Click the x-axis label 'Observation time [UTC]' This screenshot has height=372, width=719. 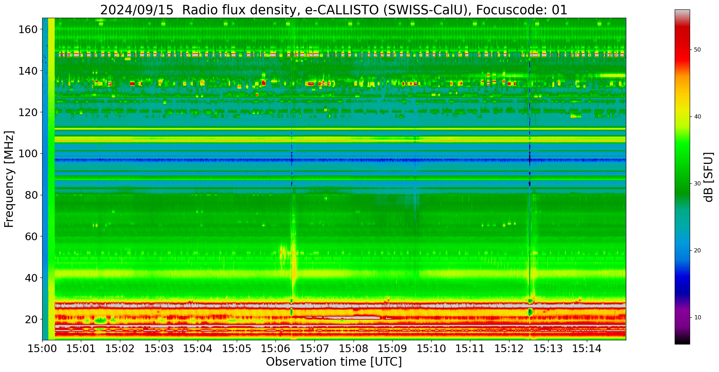(334, 362)
